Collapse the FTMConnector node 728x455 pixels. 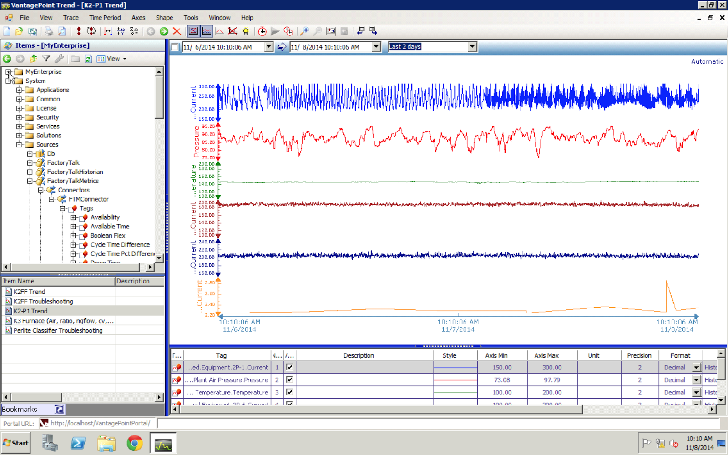pyautogui.click(x=52, y=199)
